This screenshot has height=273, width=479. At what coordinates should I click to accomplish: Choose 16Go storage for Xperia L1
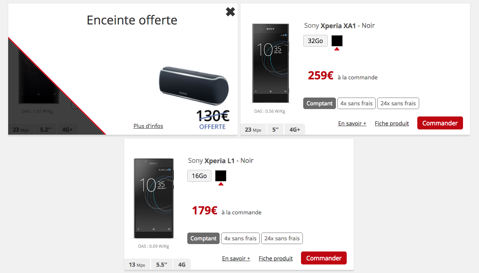(x=200, y=176)
